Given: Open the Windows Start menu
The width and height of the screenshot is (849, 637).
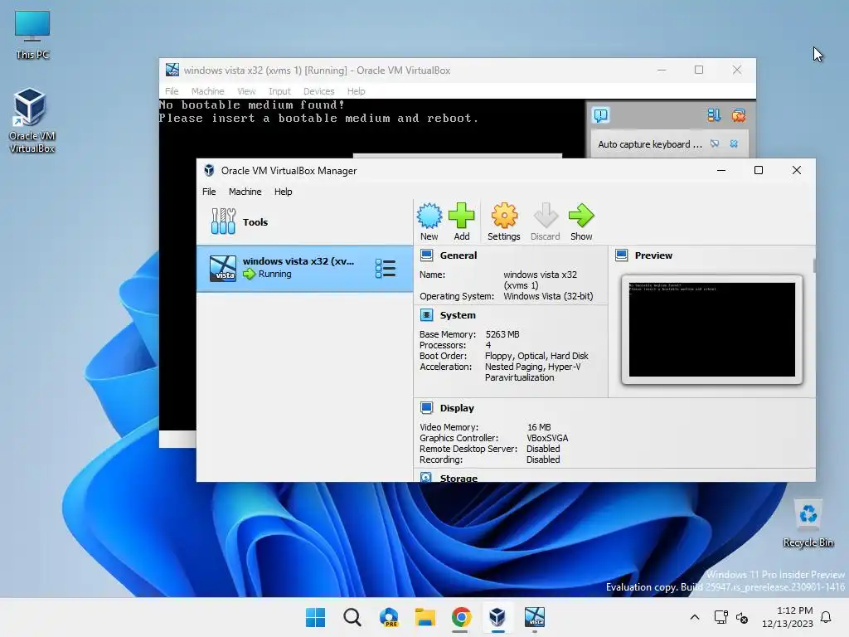Looking at the screenshot, I should click(x=315, y=617).
